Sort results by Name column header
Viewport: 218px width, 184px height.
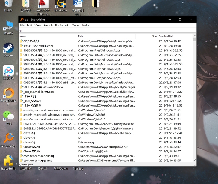pos(48,36)
